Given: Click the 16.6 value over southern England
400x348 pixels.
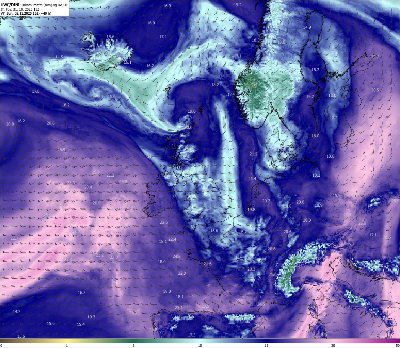Looking at the screenshot, I should 214,231.
